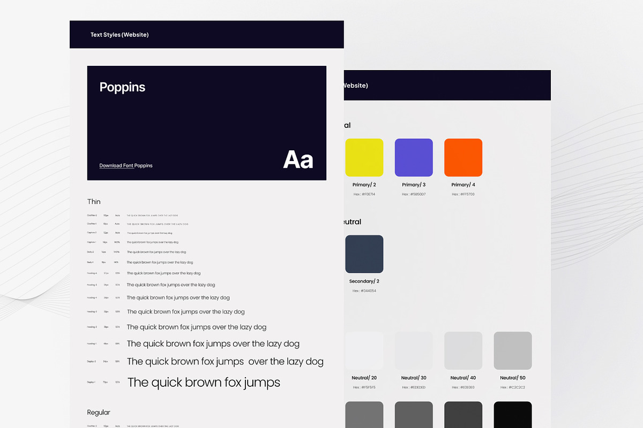Click the Thin Display-2 sample sentence
The image size is (643, 428).
click(x=225, y=362)
